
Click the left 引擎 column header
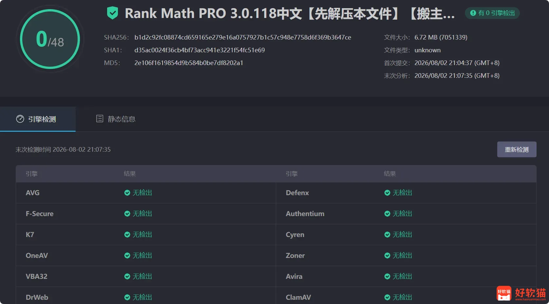coord(31,174)
